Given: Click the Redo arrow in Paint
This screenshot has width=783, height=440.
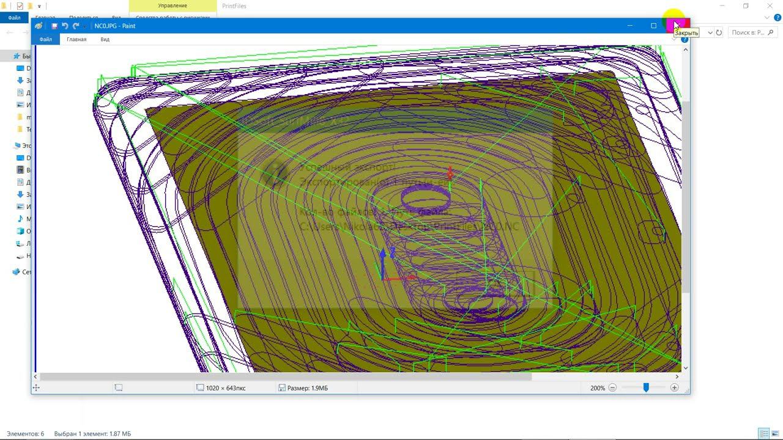Looking at the screenshot, I should coord(76,26).
